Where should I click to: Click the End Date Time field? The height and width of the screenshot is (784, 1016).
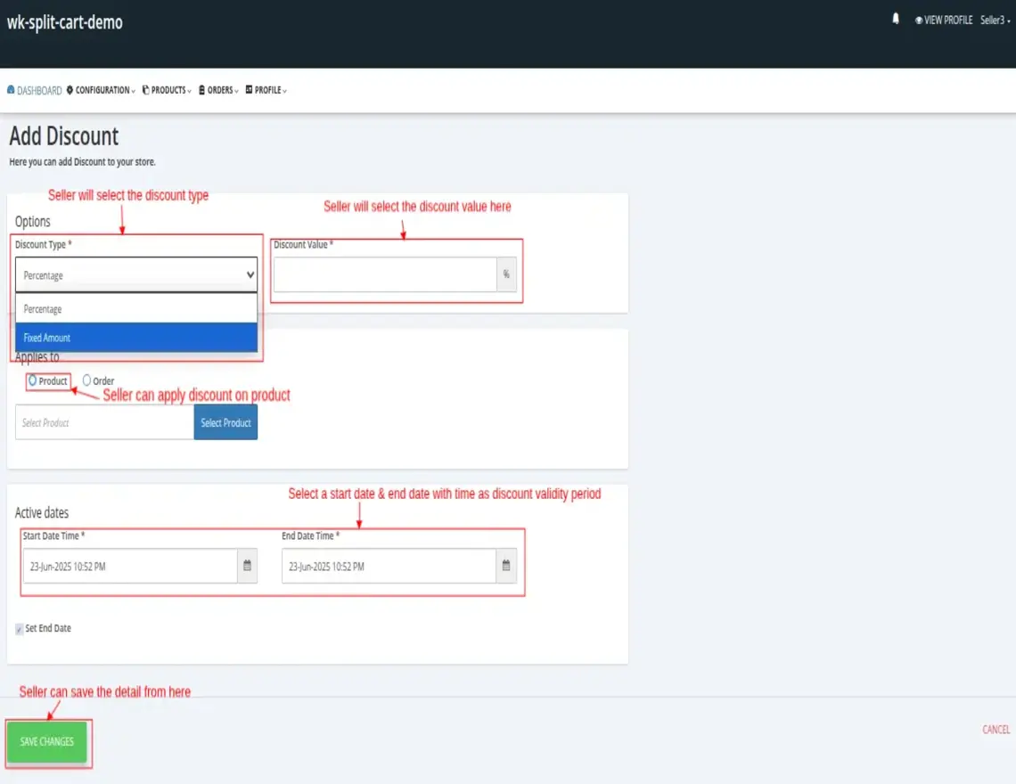tap(389, 566)
